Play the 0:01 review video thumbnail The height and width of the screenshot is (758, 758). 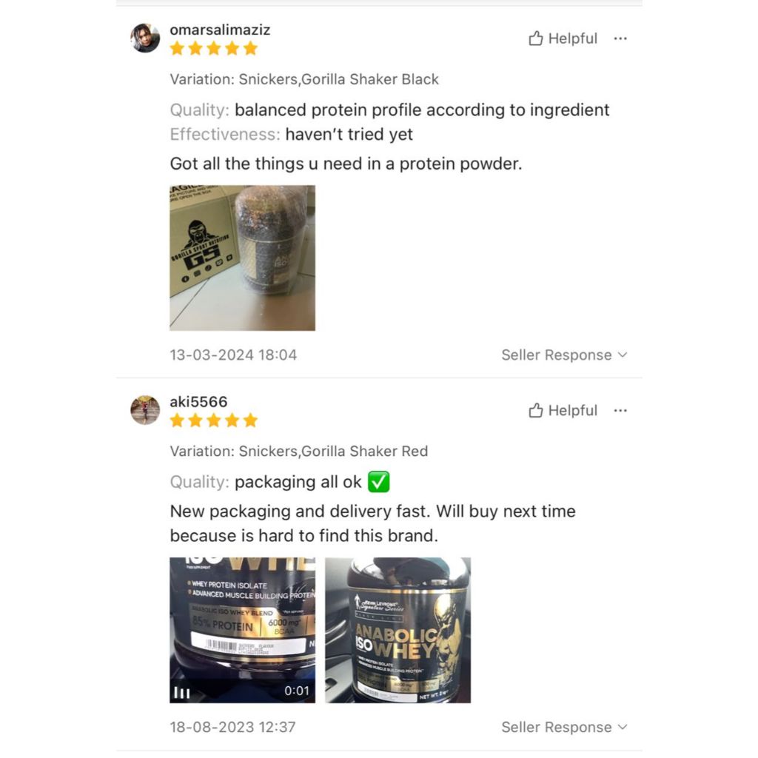pos(242,630)
